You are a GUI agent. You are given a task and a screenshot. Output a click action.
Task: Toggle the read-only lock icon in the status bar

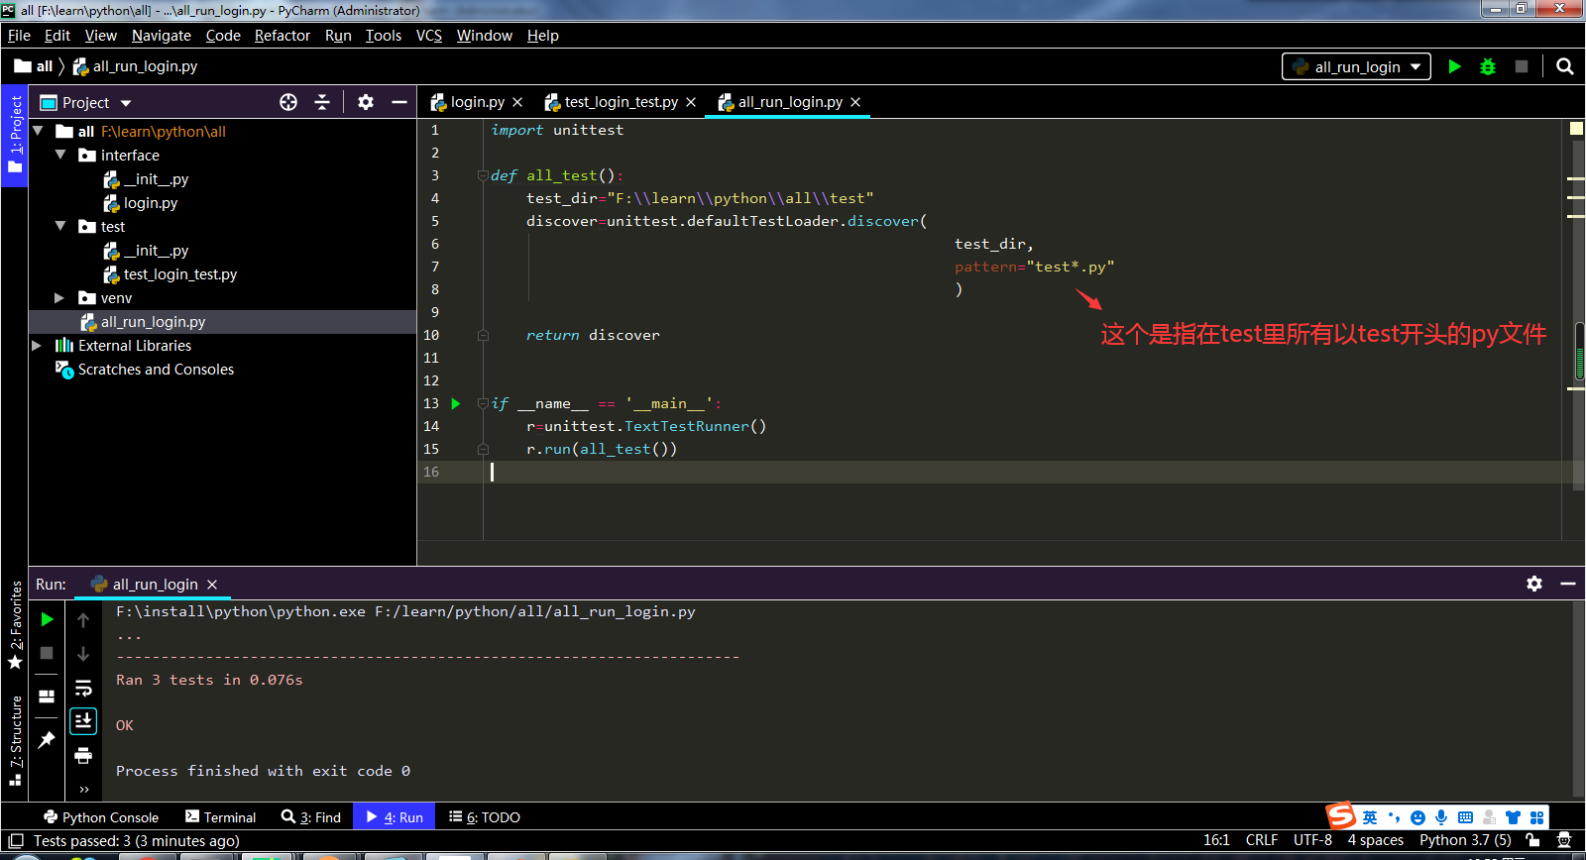pyautogui.click(x=1532, y=840)
